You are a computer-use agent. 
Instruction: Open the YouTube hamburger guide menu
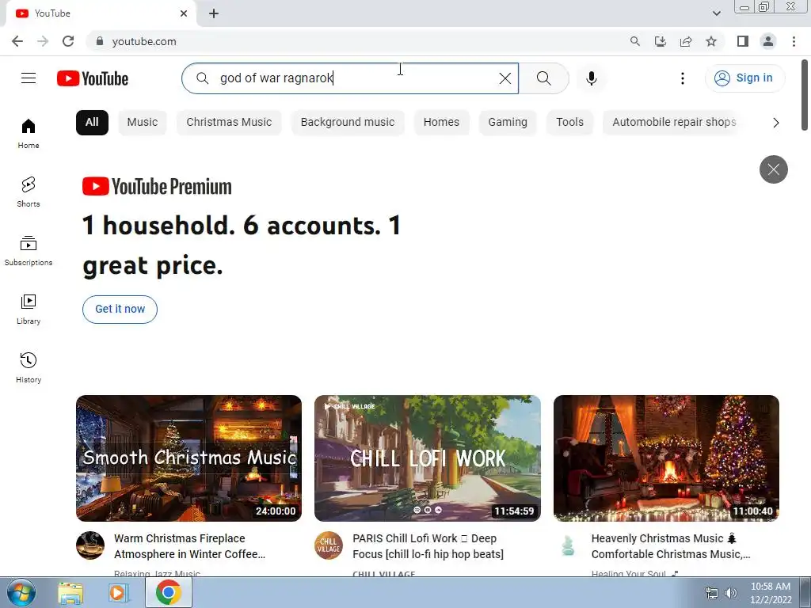29,78
